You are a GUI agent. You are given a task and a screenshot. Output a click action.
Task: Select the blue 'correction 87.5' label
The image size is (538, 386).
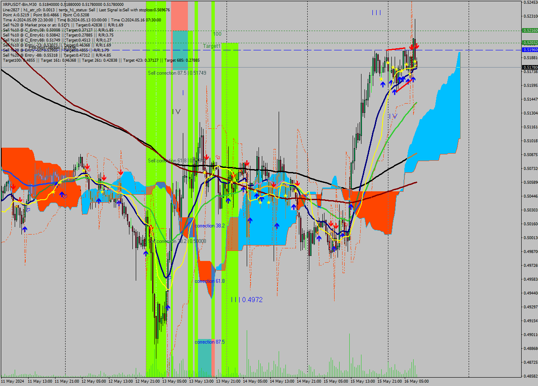[x=210, y=342]
